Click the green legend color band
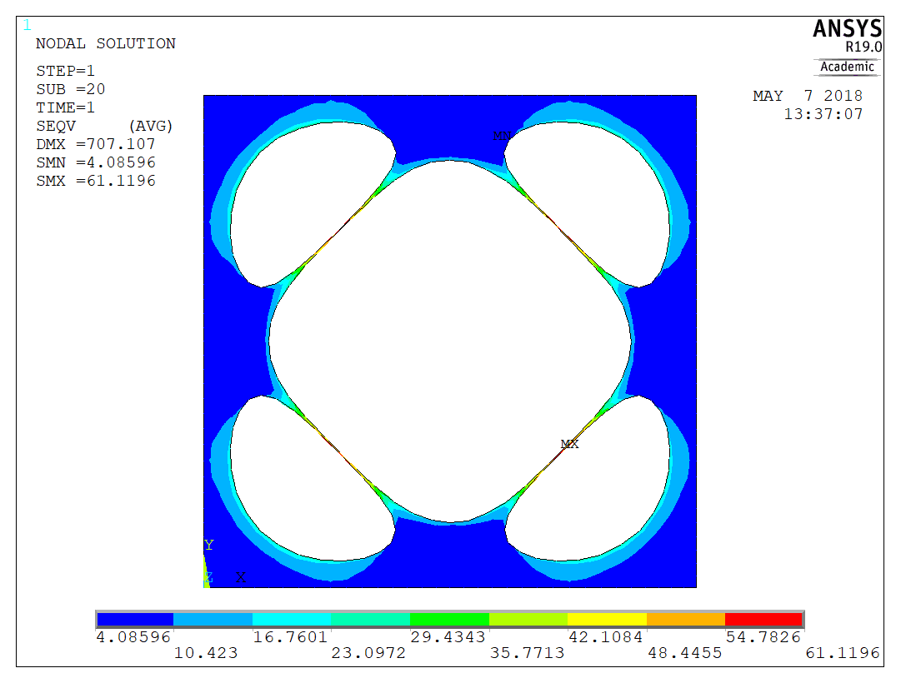 (450, 619)
